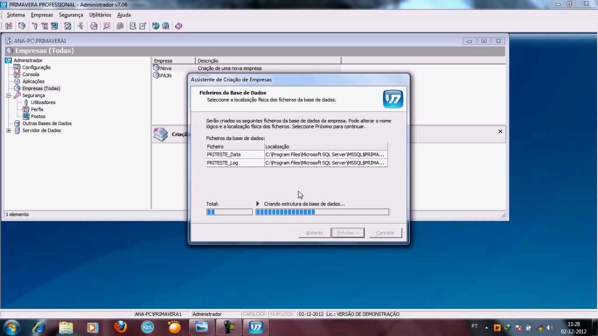Click the location path of PRITESTE_Data

(x=326, y=154)
